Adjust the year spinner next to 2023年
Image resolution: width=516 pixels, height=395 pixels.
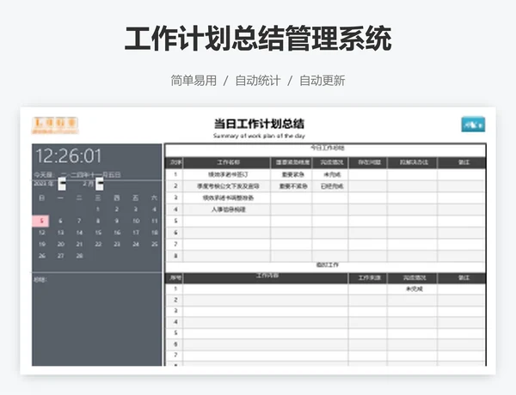point(62,184)
